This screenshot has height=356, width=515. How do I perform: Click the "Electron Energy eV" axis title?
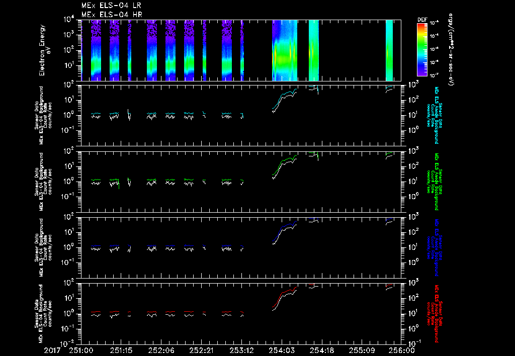(x=44, y=50)
